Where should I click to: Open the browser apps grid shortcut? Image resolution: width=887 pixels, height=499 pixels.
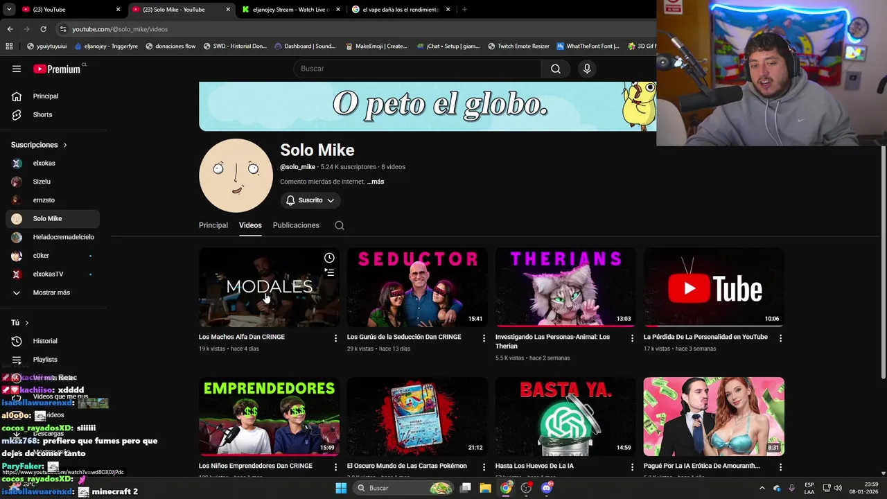[x=9, y=46]
